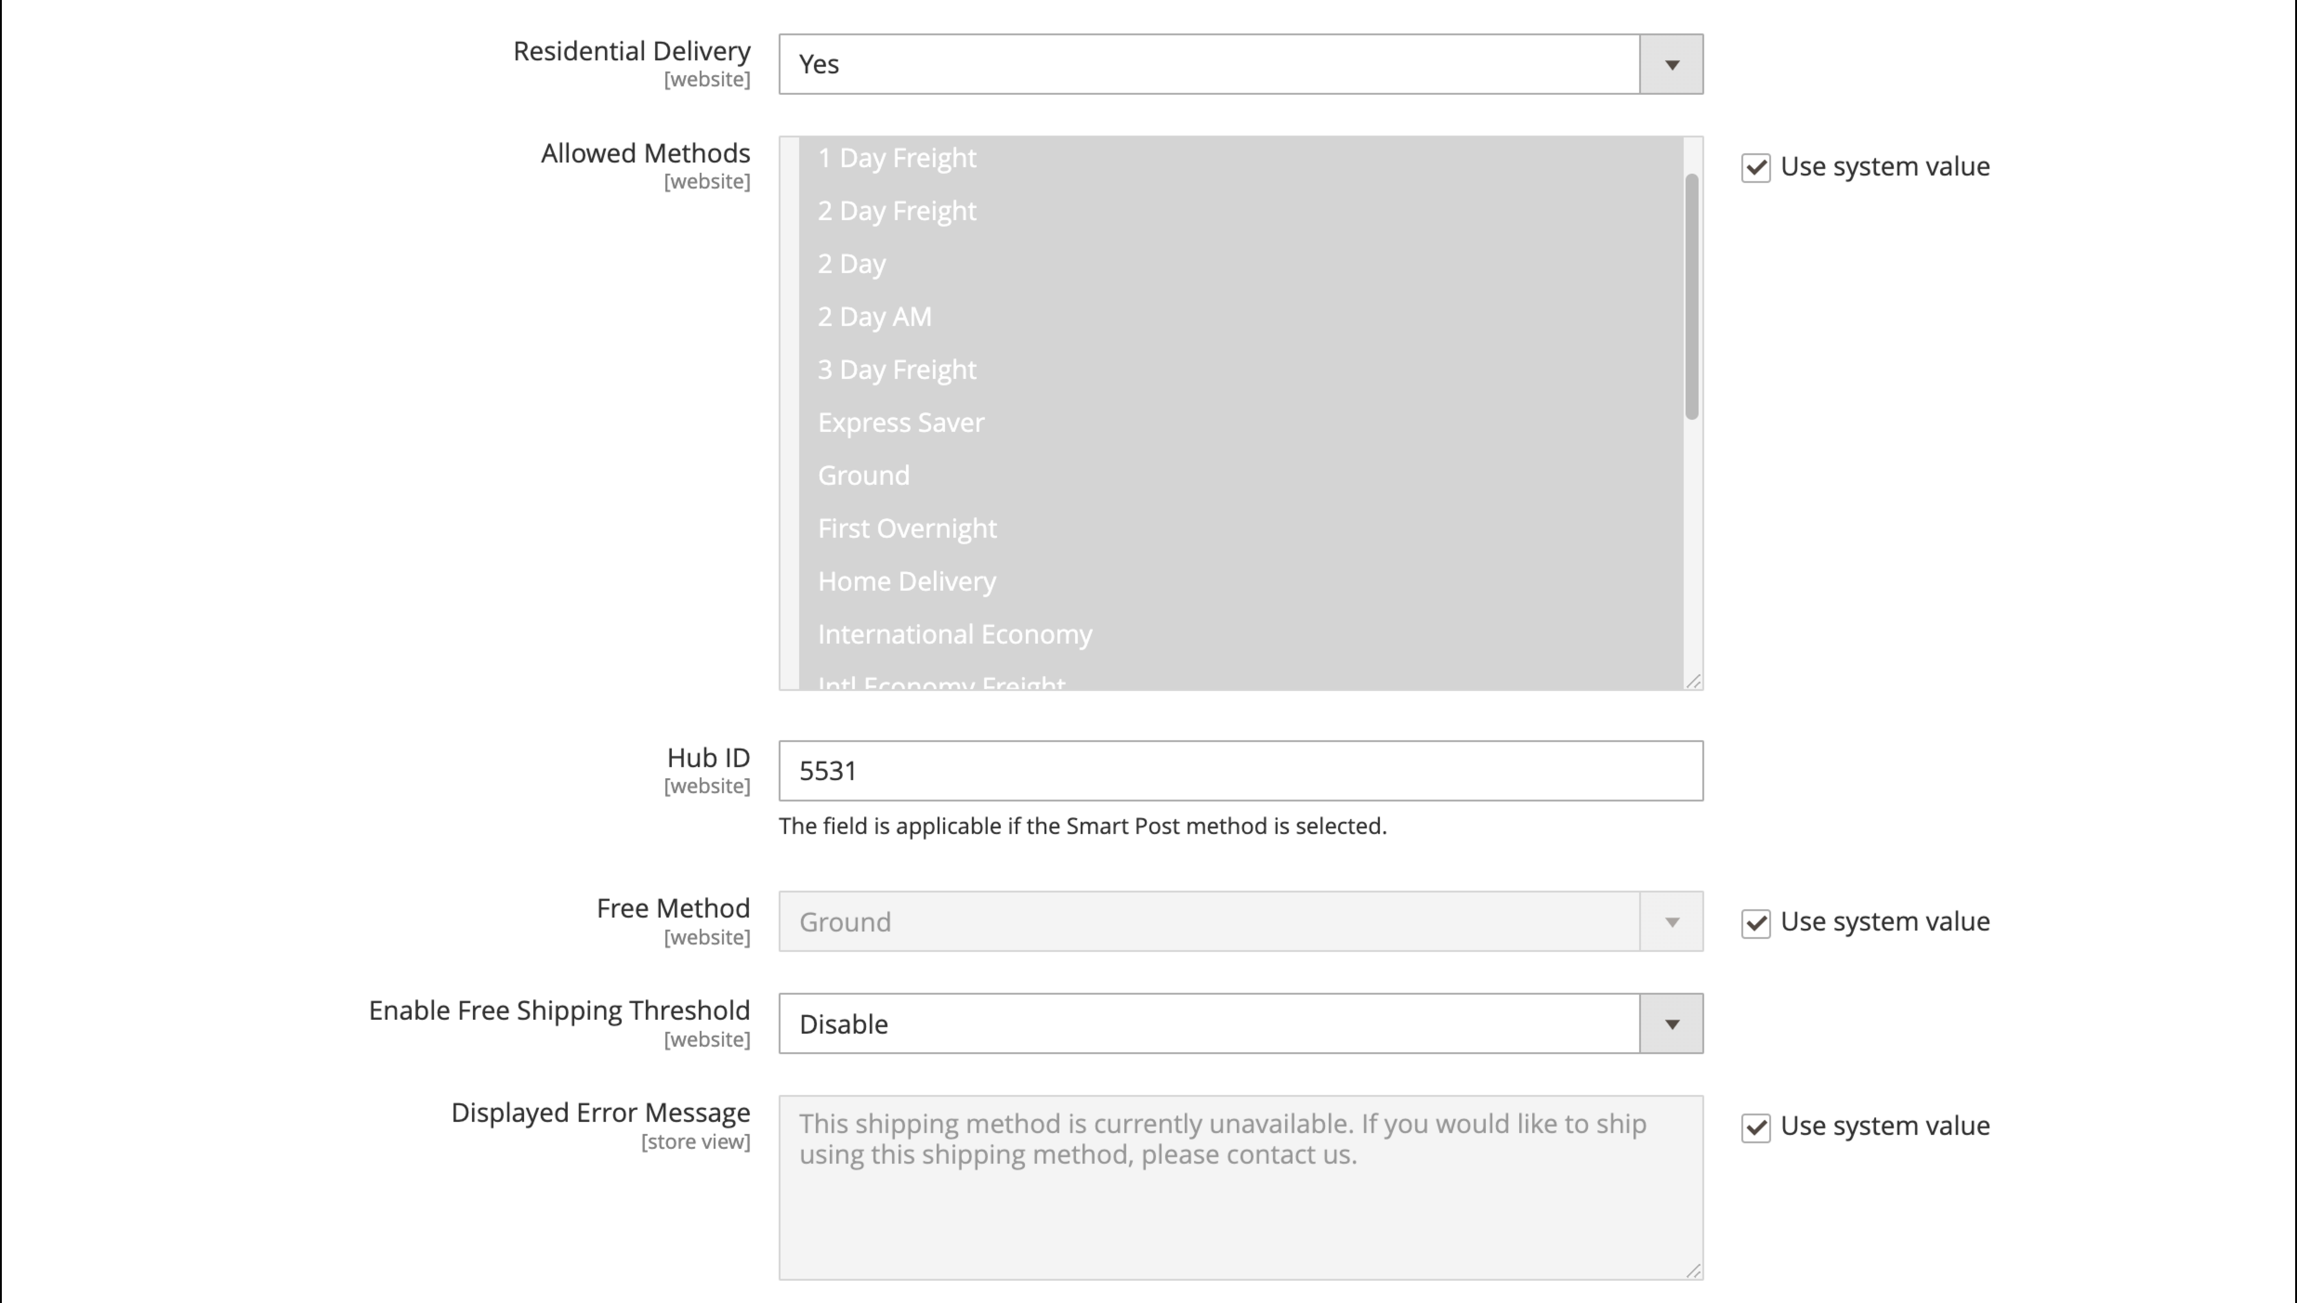This screenshot has height=1303, width=2297.
Task: Select 1 Day Freight in Allowed Methods
Action: pos(896,158)
